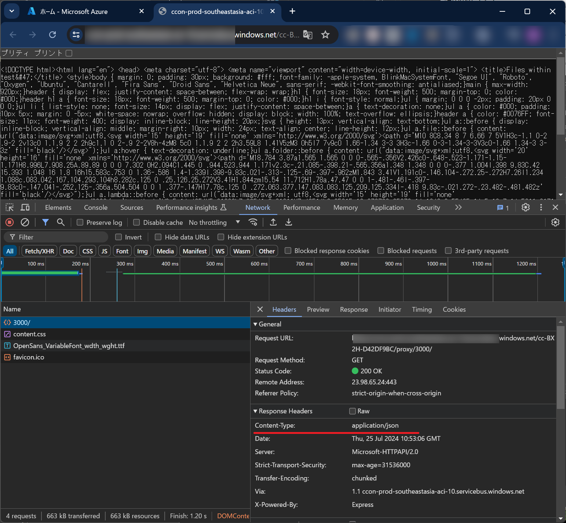566x523 pixels.
Task: Enable the Preserve log checkbox
Action: 80,223
